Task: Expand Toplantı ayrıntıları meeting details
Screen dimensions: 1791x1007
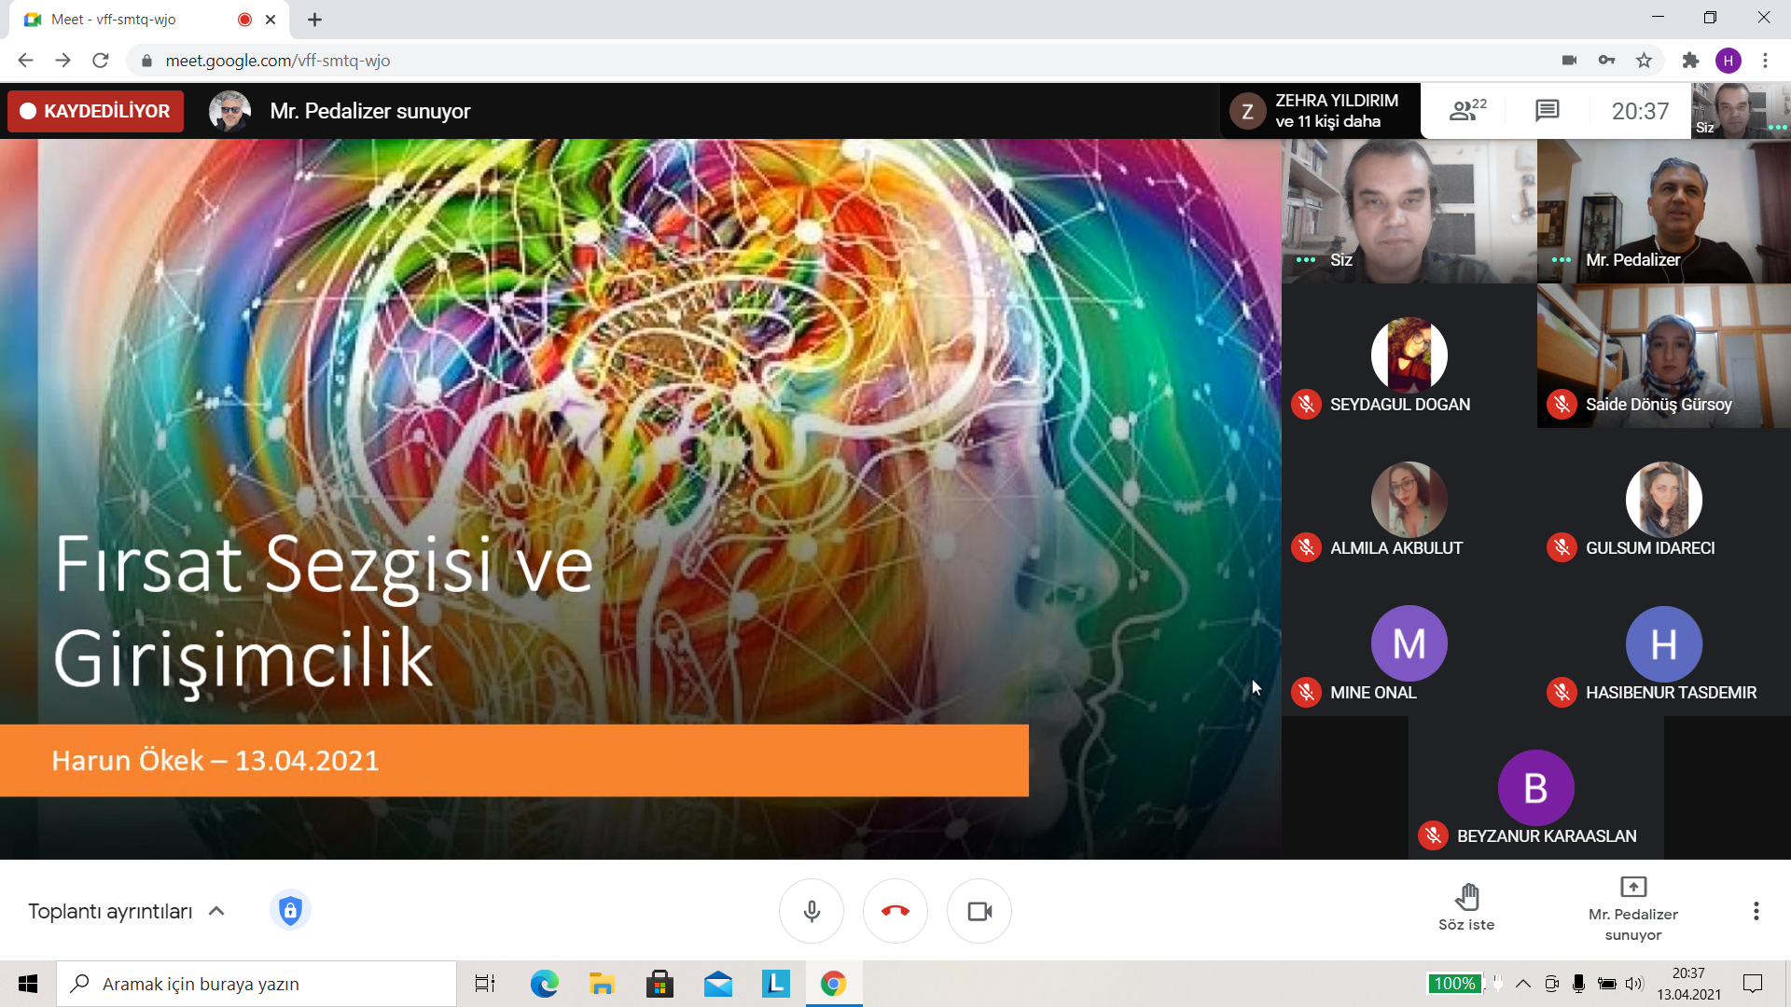Action: pos(126,911)
